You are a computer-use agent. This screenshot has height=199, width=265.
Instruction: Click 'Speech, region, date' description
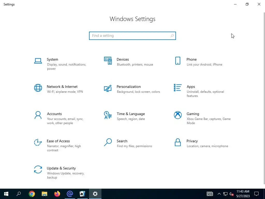[x=131, y=119]
